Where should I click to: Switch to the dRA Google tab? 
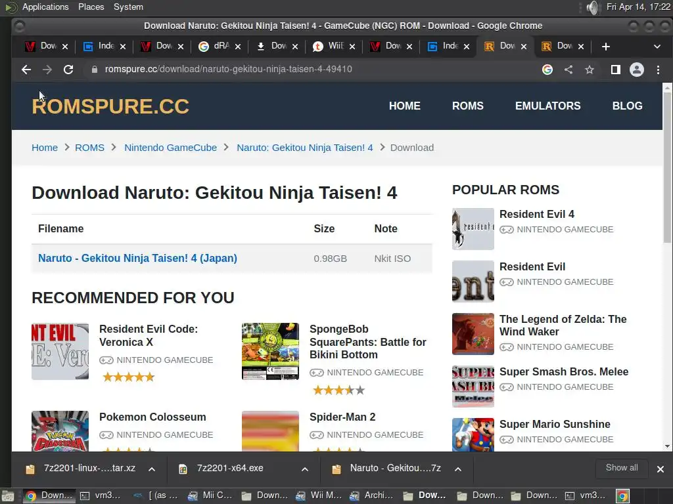[215, 46]
